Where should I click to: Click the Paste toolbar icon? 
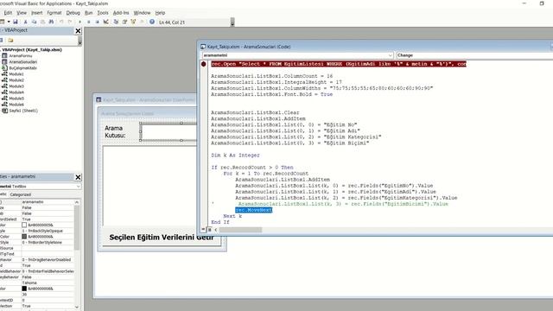[x=42, y=22]
